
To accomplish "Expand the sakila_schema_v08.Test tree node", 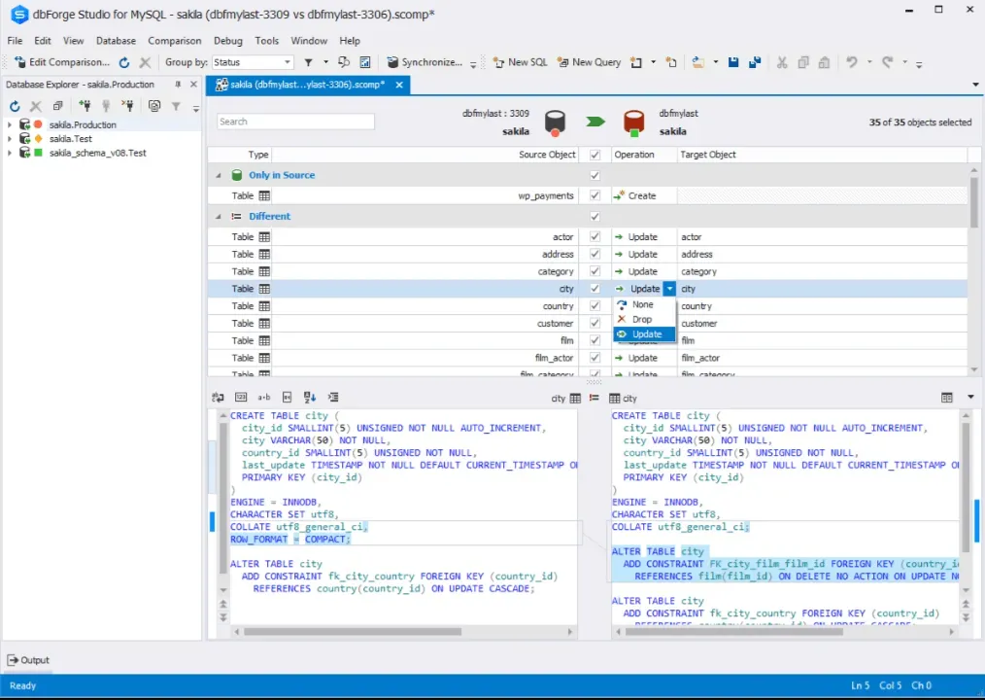I will pyautogui.click(x=10, y=153).
